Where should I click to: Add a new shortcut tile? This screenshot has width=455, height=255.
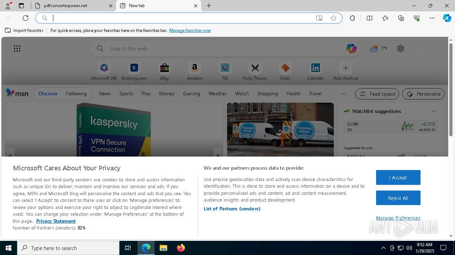click(x=346, y=71)
